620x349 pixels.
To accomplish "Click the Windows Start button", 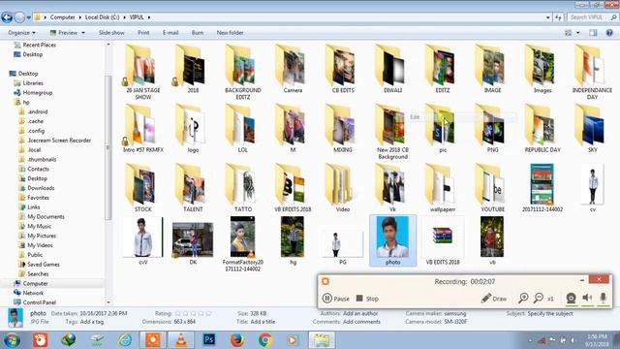I will tap(12, 340).
